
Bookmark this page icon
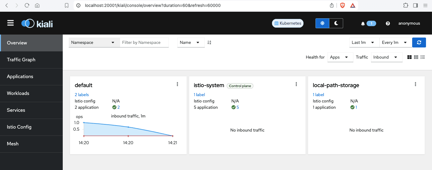click(67, 5)
